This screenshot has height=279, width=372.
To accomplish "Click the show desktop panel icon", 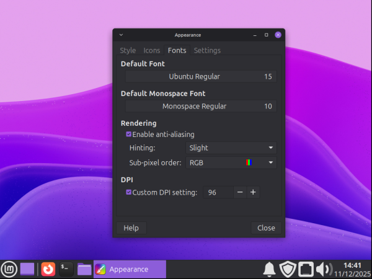I will 27,269.
